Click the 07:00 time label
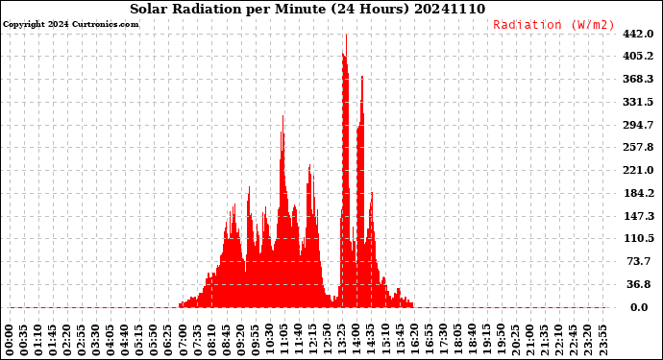The image size is (663, 360). [184, 341]
